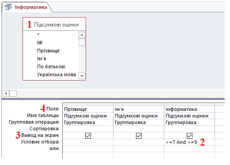This screenshot has height=165, width=230.
Task: Uncheck Вывод на экран for Прізвище column
Action: (x=88, y=136)
